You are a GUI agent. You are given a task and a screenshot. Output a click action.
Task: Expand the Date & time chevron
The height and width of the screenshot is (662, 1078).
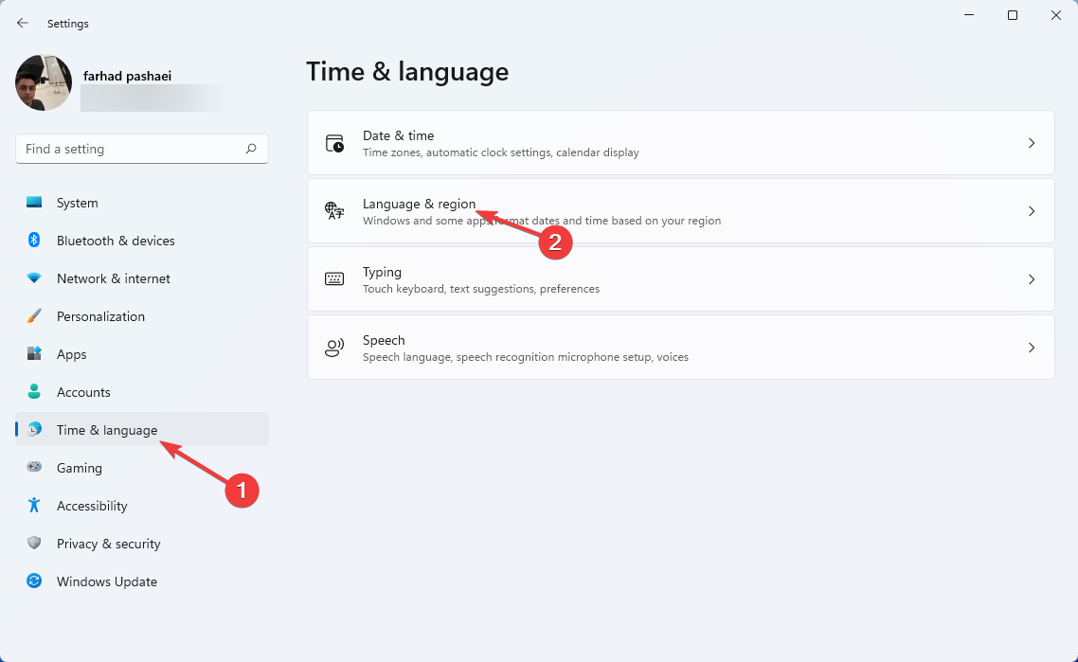tap(1032, 143)
